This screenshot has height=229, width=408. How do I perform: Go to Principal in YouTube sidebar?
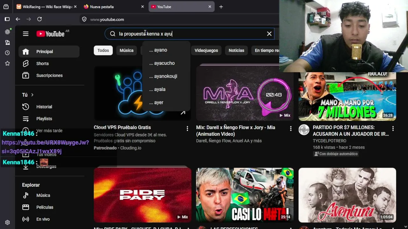click(x=49, y=52)
